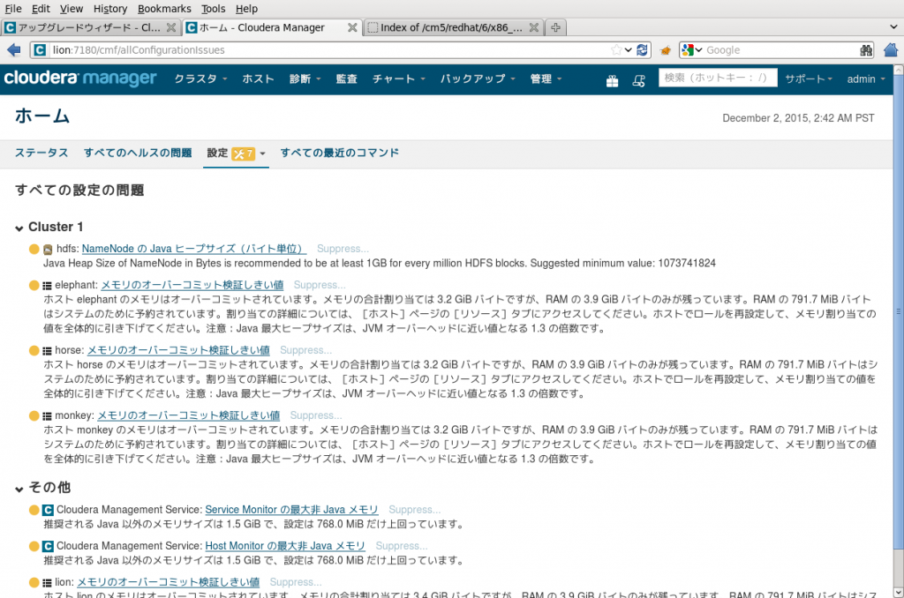
Task: Open the ホスト menu item
Action: (258, 78)
